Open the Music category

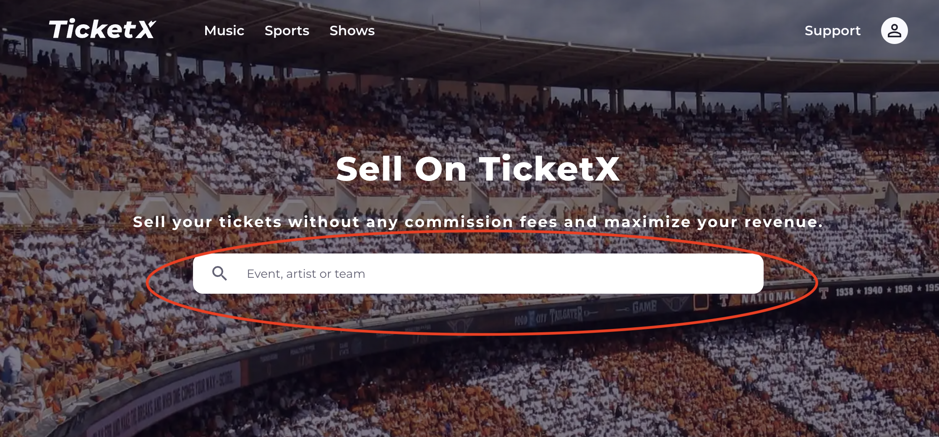tap(224, 31)
